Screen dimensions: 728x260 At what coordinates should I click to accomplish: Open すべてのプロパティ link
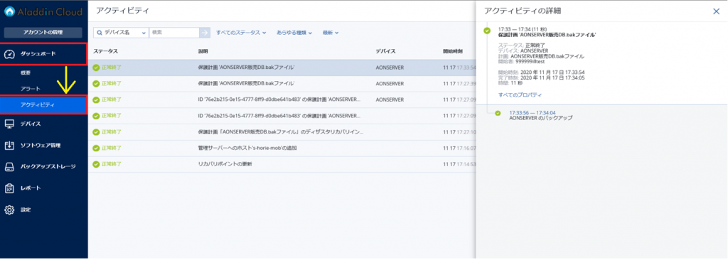pos(520,94)
